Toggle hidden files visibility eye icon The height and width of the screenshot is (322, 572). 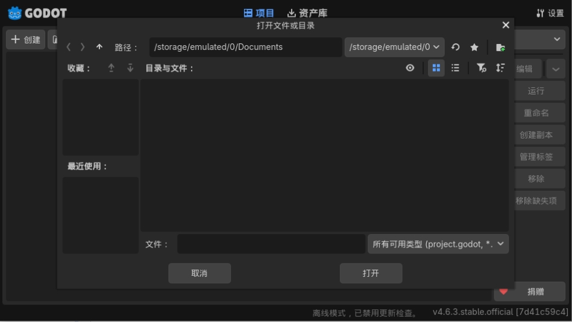pyautogui.click(x=410, y=68)
